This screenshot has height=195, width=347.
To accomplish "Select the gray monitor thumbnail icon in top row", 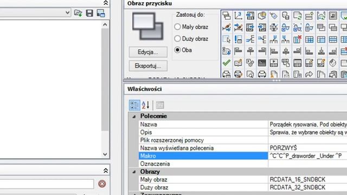I will click(333, 16).
